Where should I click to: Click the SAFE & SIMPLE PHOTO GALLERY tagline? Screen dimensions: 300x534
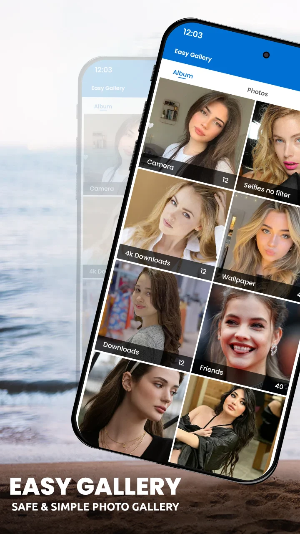pyautogui.click(x=95, y=507)
